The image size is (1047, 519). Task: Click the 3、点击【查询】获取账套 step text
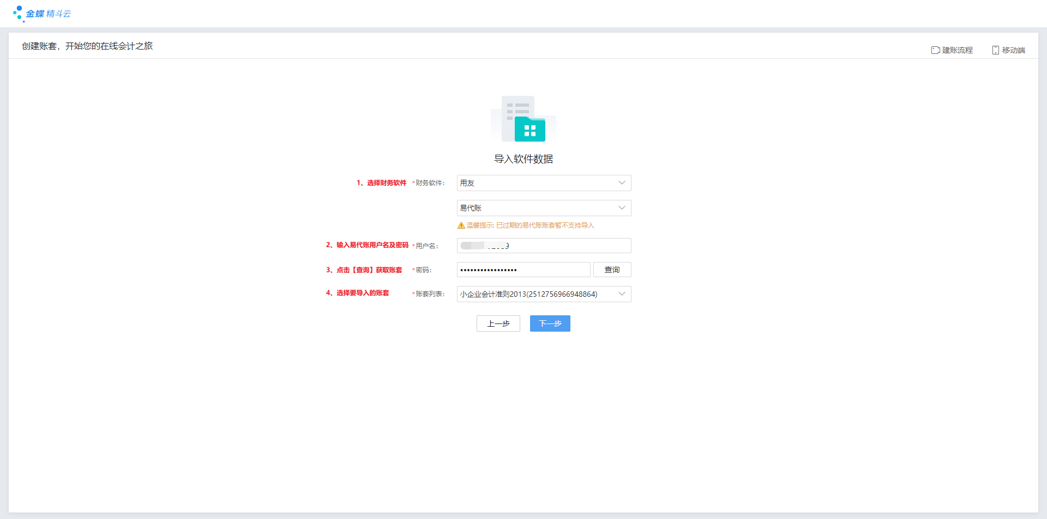click(364, 270)
